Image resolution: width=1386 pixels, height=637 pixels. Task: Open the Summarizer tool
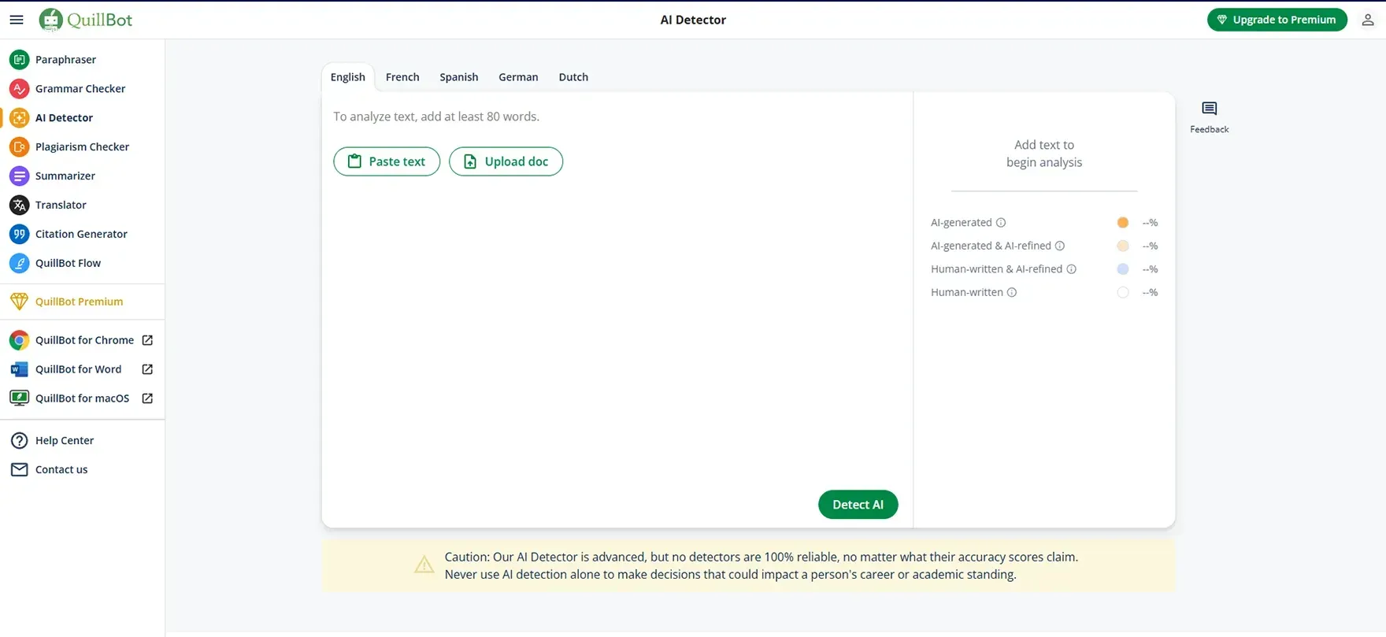[65, 176]
